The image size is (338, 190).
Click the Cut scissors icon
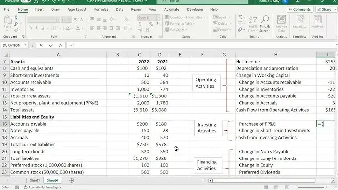click(x=16, y=17)
